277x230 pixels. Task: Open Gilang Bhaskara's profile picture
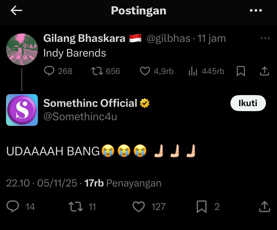click(22, 49)
